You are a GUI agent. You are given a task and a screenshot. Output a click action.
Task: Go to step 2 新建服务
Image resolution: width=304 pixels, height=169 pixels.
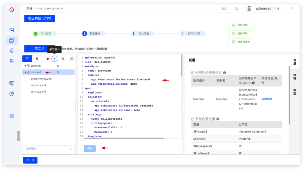pos(93,34)
